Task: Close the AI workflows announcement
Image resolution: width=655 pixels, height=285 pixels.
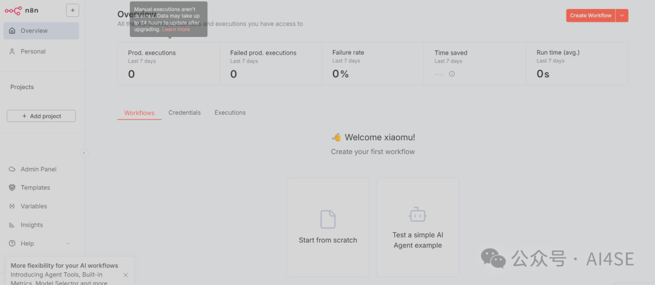Action: click(x=126, y=275)
